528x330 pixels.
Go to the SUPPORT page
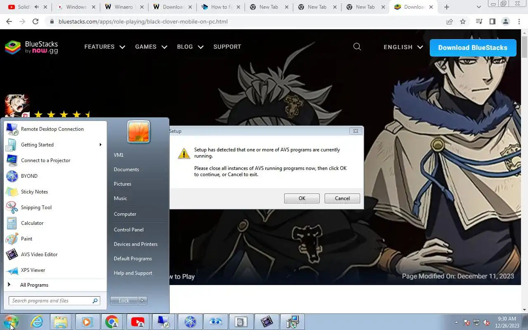[x=227, y=47]
